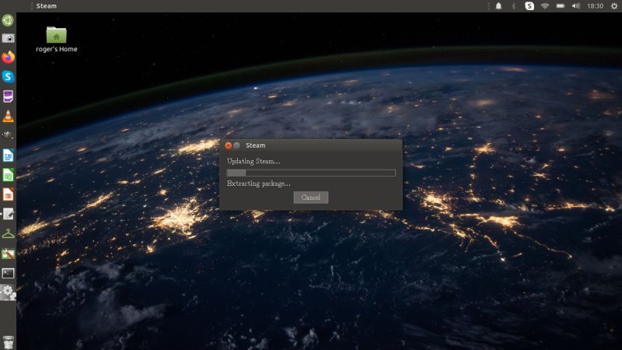Click the Bluetooth indicator in top panel
622x350 pixels.
[x=513, y=6]
